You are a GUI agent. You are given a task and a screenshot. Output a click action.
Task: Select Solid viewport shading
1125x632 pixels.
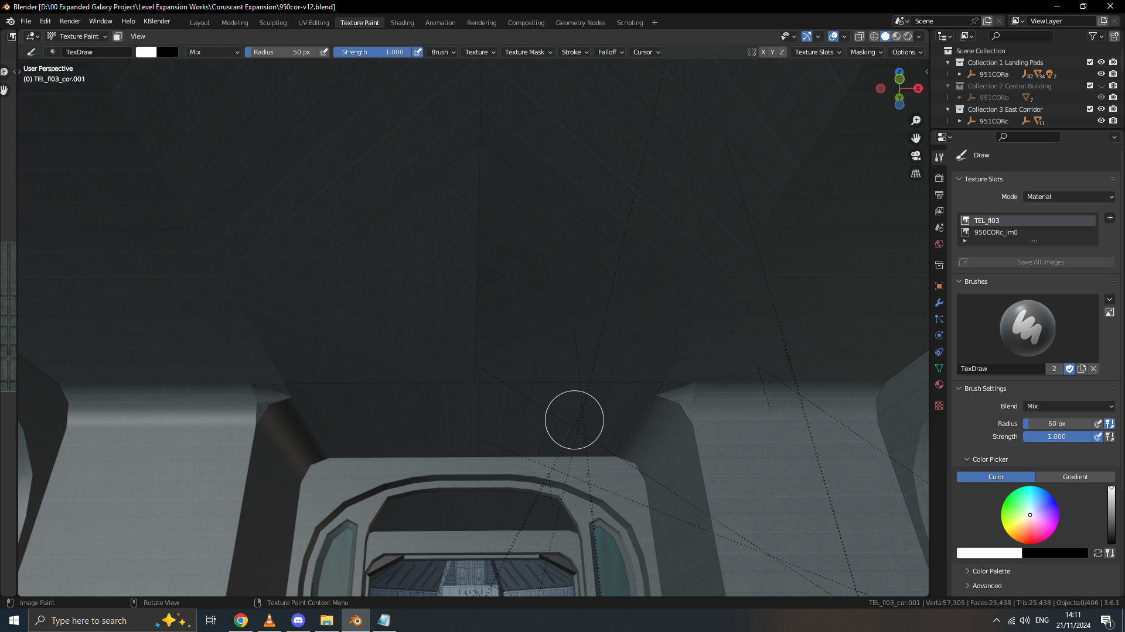885,36
